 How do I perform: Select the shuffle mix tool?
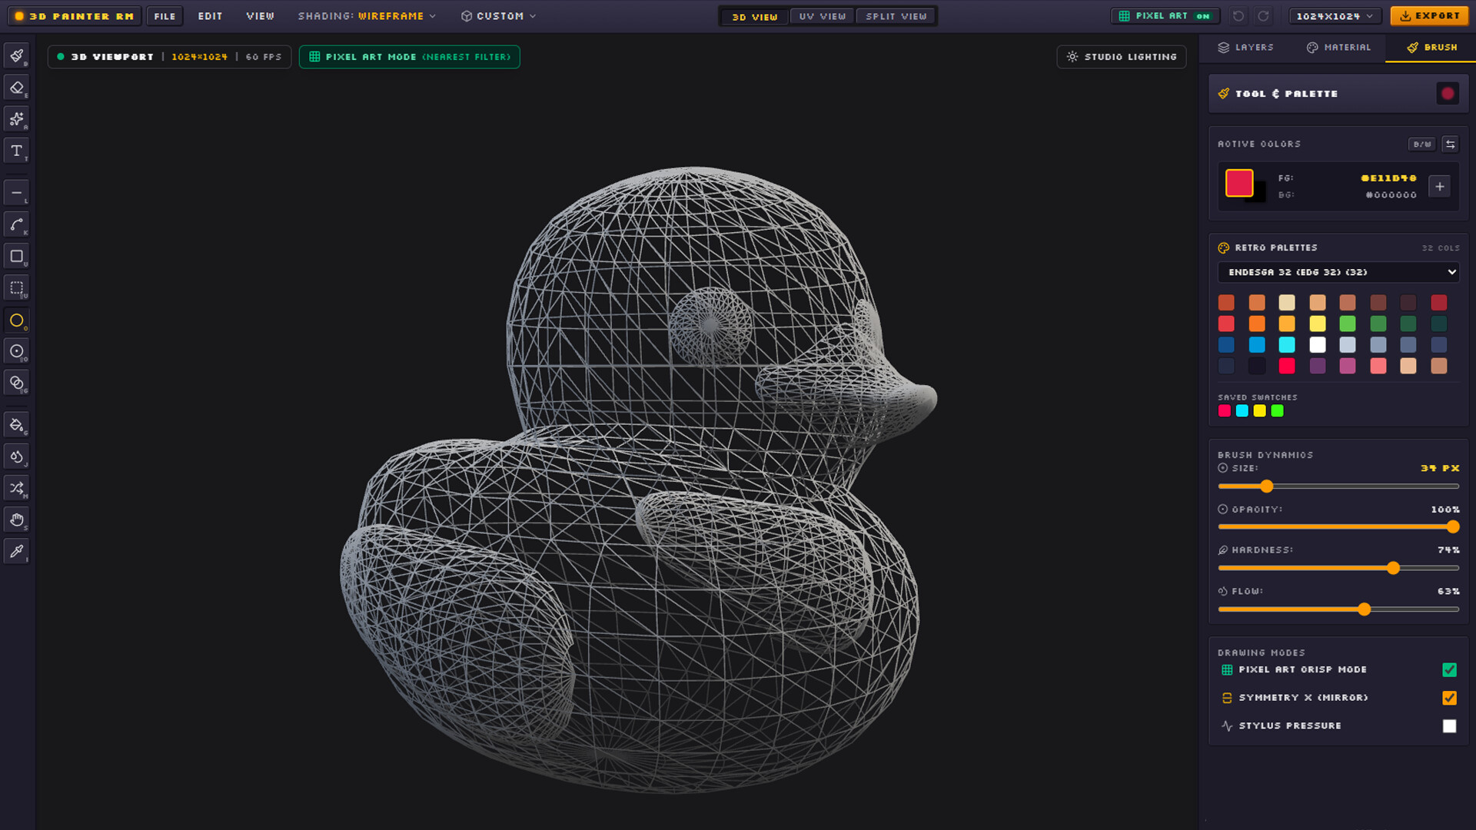click(x=17, y=488)
